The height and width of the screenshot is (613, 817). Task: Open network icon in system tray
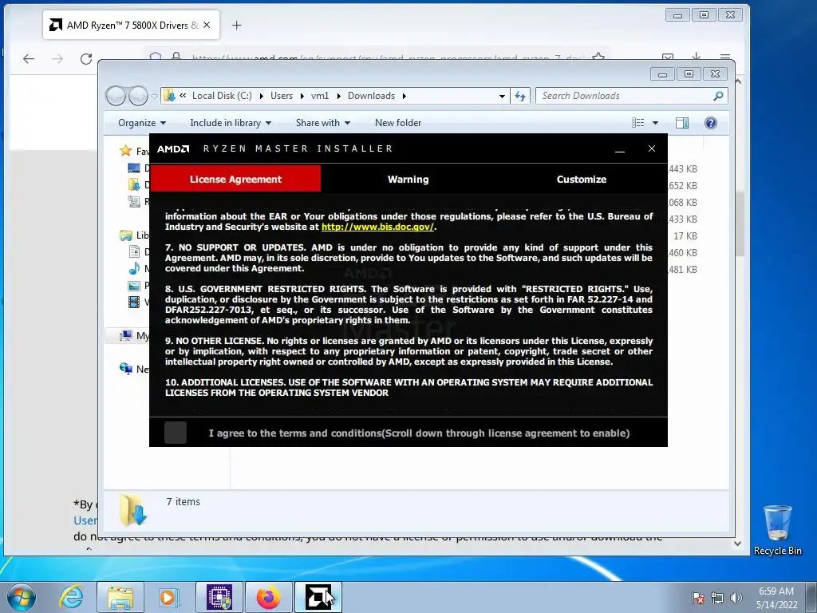717,597
